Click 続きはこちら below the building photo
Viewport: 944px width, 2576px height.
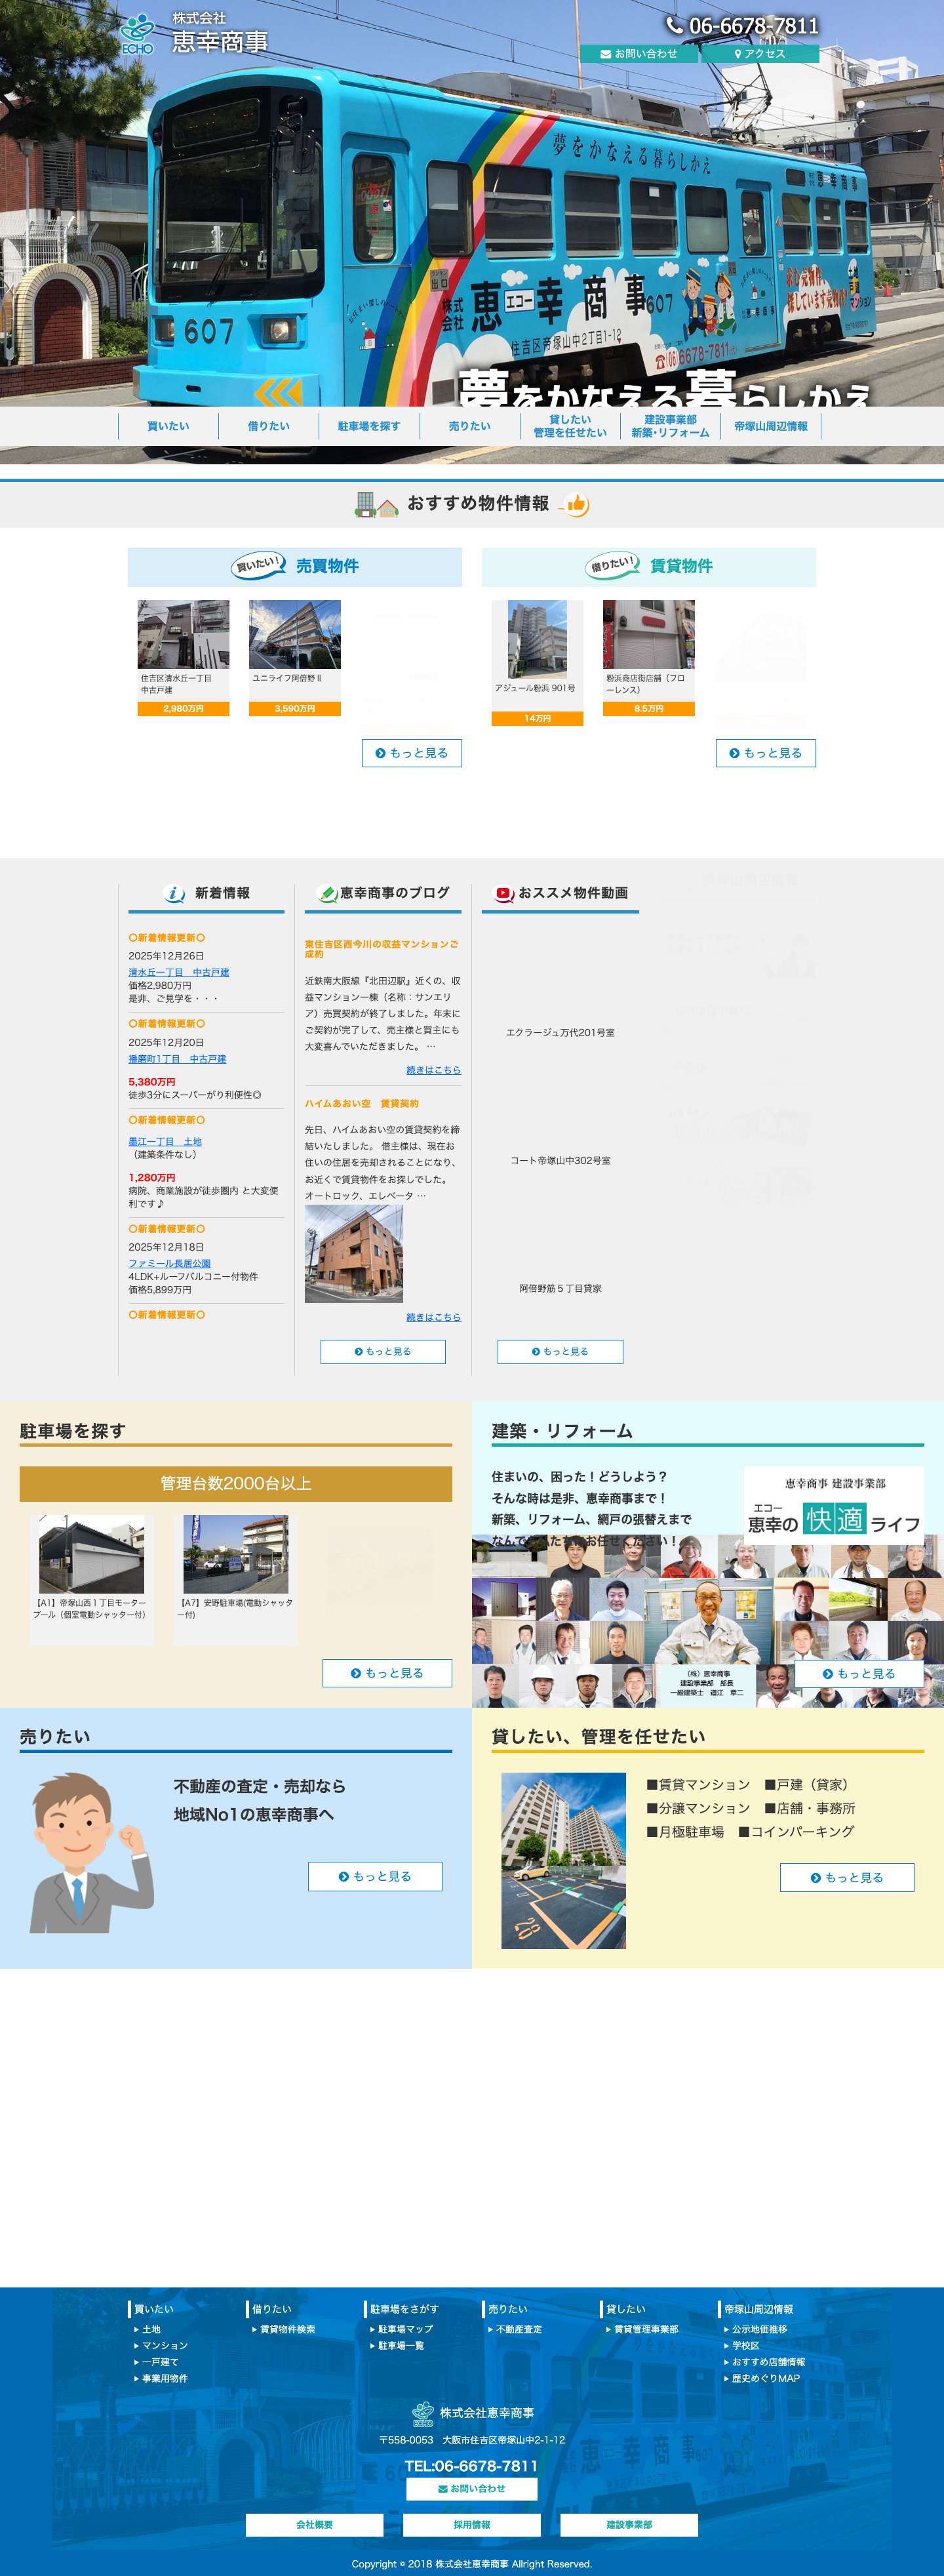point(434,1318)
